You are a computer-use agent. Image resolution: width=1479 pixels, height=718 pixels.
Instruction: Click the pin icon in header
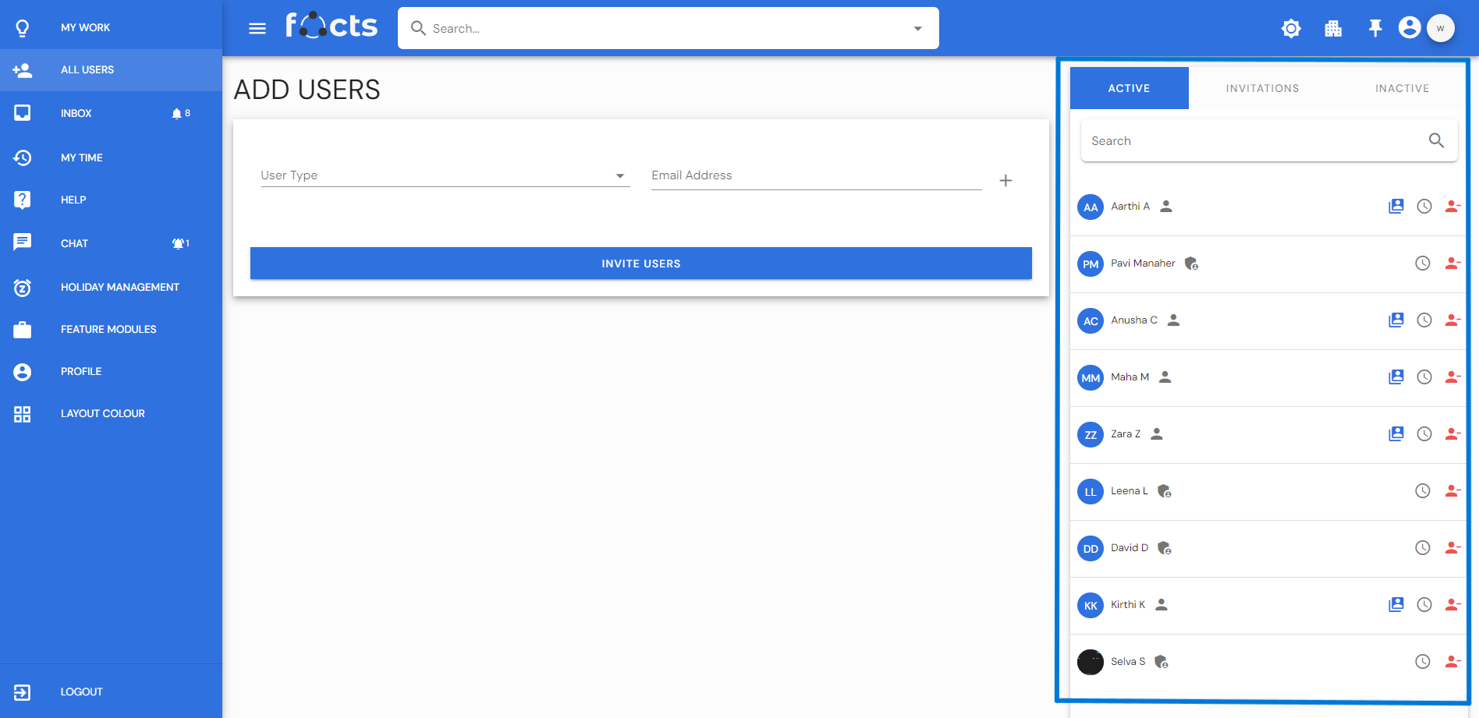point(1375,29)
